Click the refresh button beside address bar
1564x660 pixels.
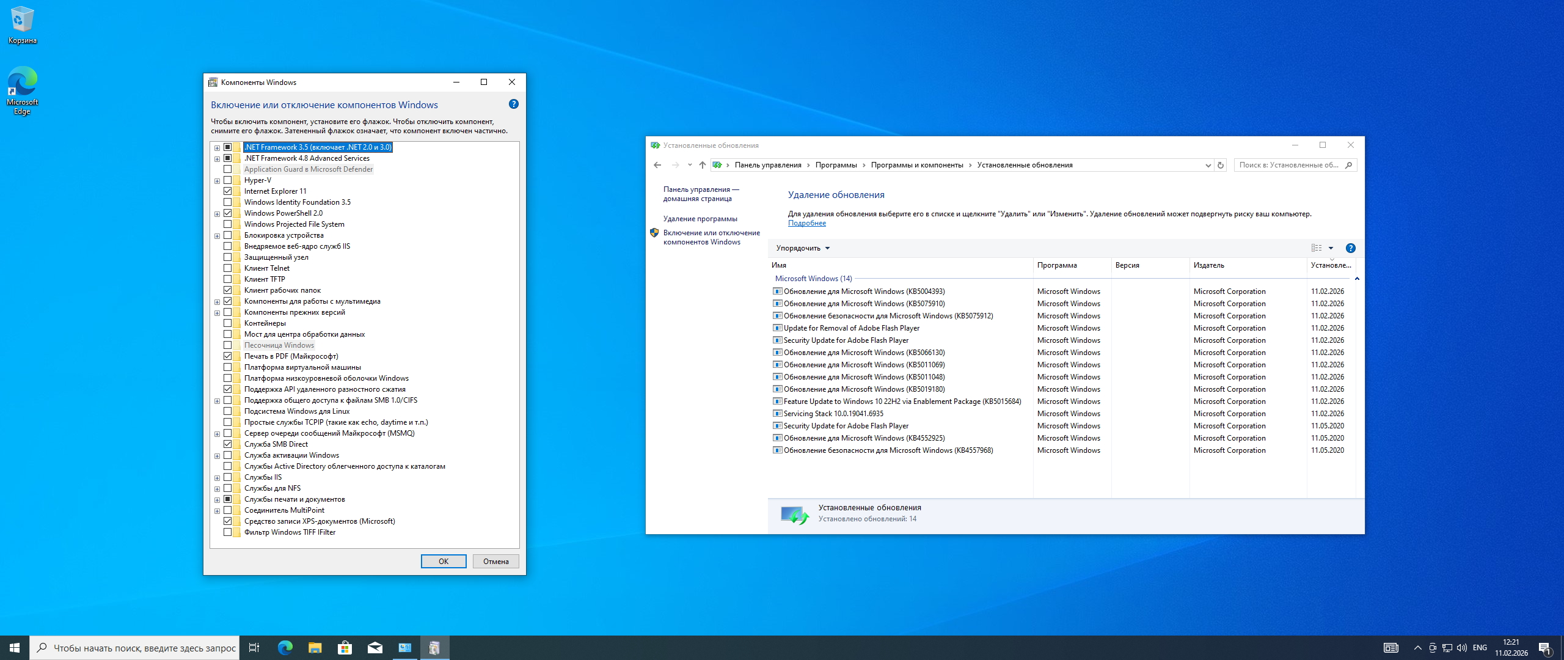(x=1221, y=165)
